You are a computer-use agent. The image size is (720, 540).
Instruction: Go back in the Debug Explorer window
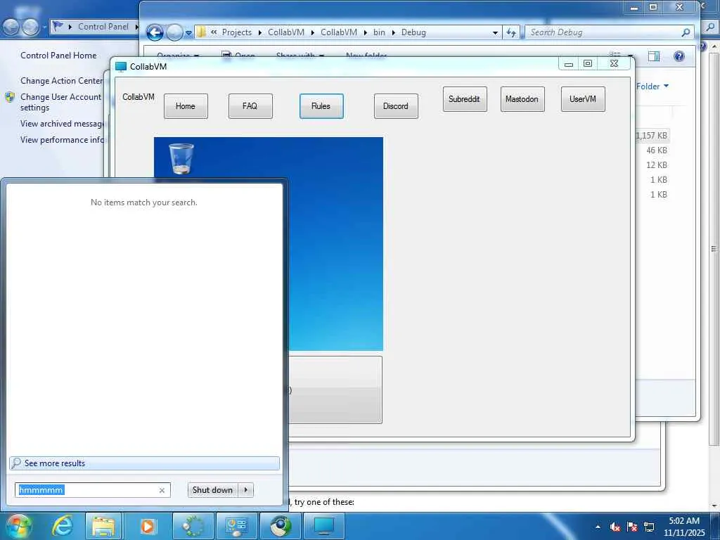[x=155, y=32]
